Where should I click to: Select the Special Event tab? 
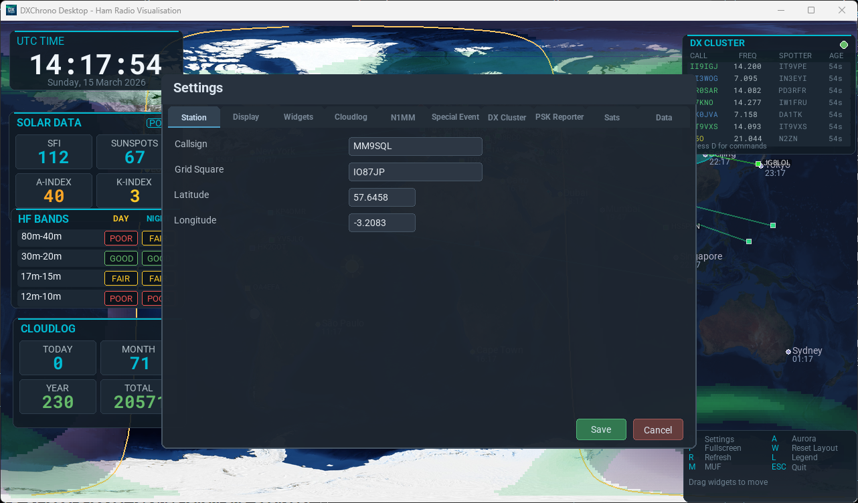coord(455,116)
